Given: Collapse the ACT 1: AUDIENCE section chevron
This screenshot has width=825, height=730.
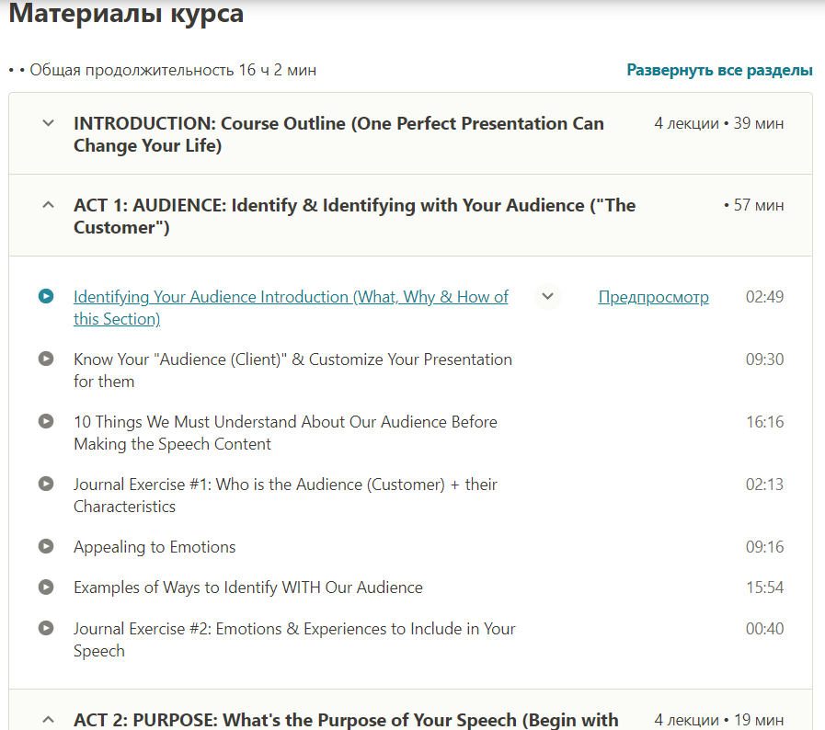Looking at the screenshot, I should point(49,205).
